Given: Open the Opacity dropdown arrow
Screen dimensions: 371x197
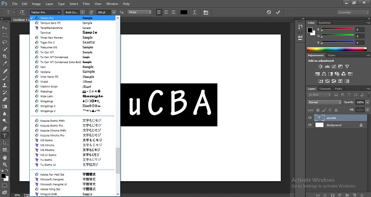Looking at the screenshot, I should click(367, 102).
